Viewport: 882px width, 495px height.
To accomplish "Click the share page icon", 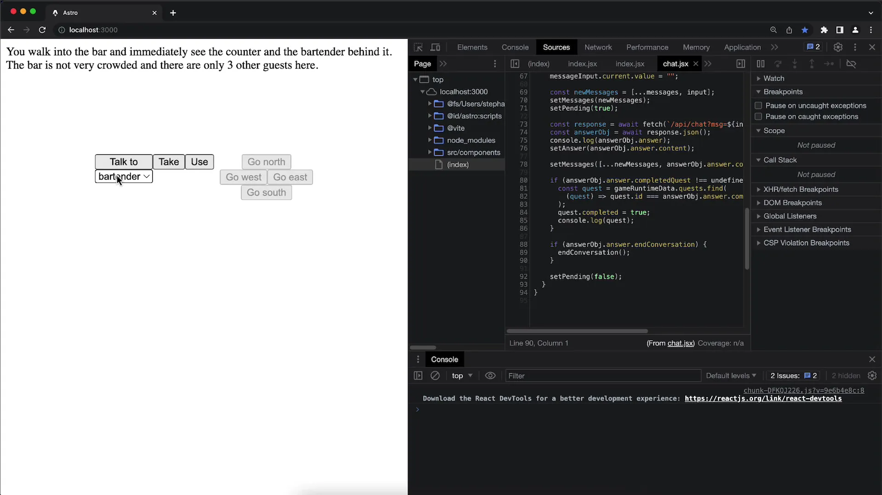I will pyautogui.click(x=789, y=30).
